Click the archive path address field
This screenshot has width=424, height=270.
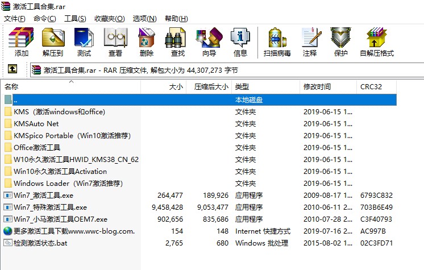tap(227, 70)
